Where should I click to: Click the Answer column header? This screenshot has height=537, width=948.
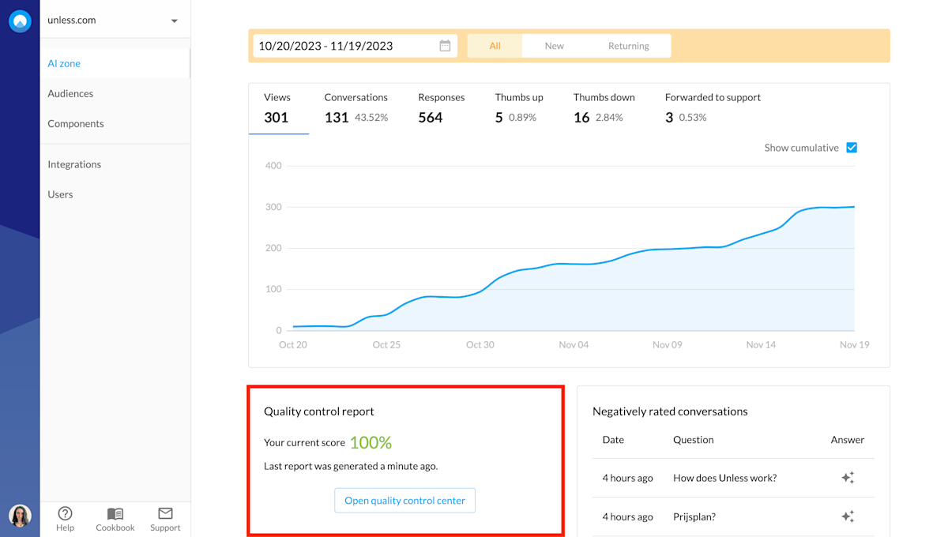848,440
